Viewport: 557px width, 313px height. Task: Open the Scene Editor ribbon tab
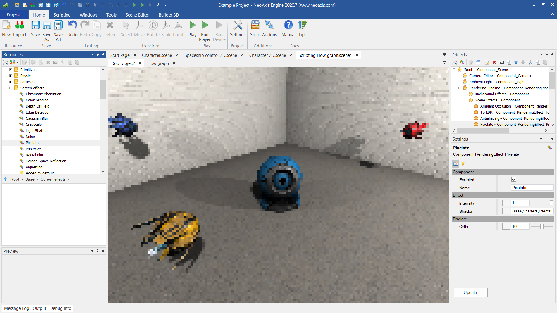[x=138, y=15]
